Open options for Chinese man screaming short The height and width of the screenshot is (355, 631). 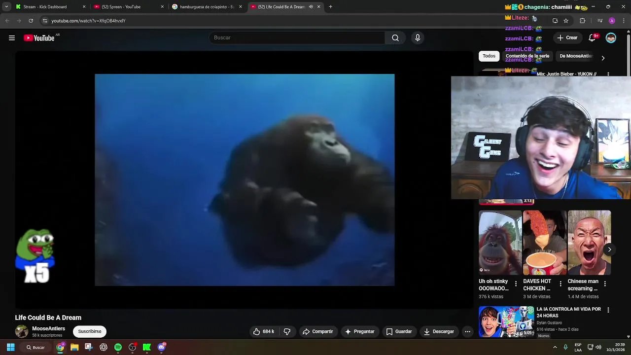coord(605,284)
